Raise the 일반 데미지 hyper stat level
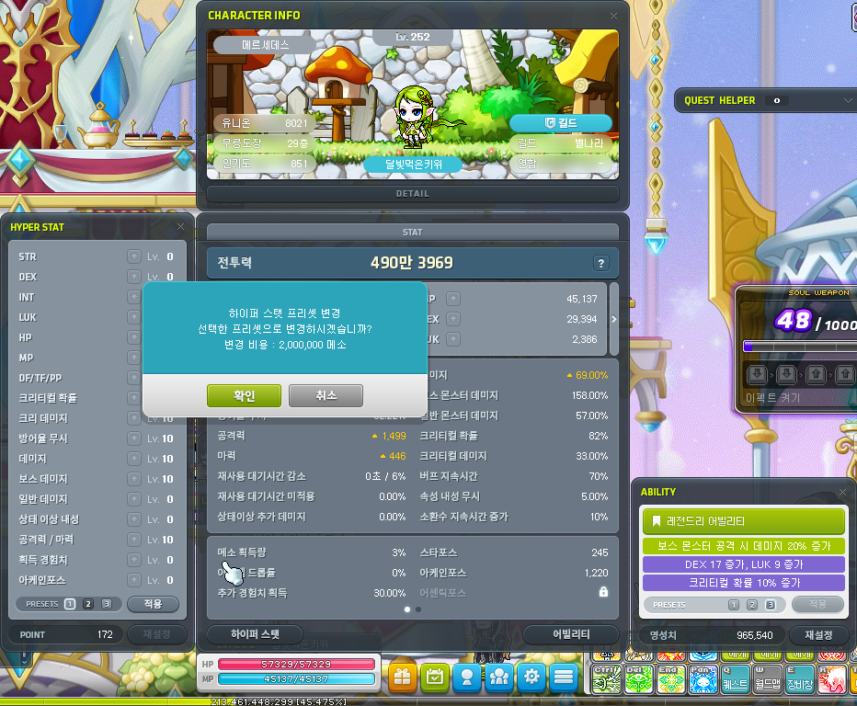This screenshot has width=857, height=706. (134, 499)
